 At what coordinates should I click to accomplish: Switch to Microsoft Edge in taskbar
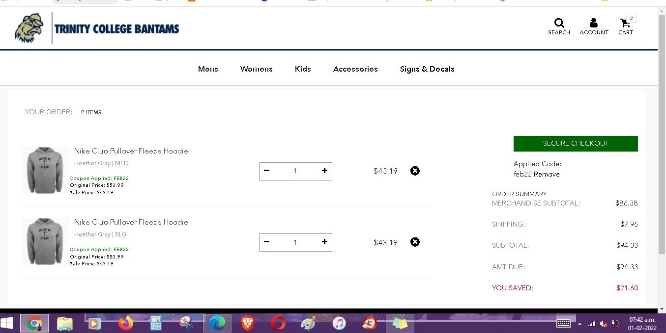[217, 323]
